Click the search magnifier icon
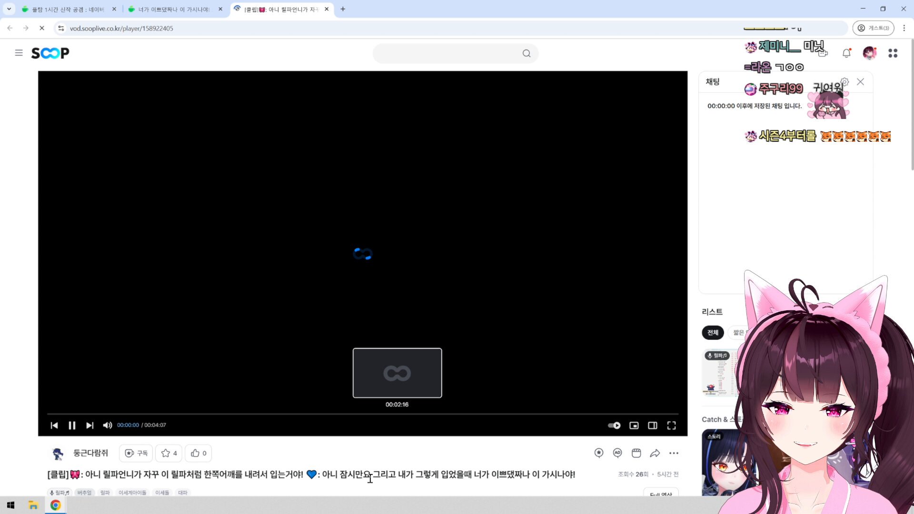The height and width of the screenshot is (514, 914). 526,53
